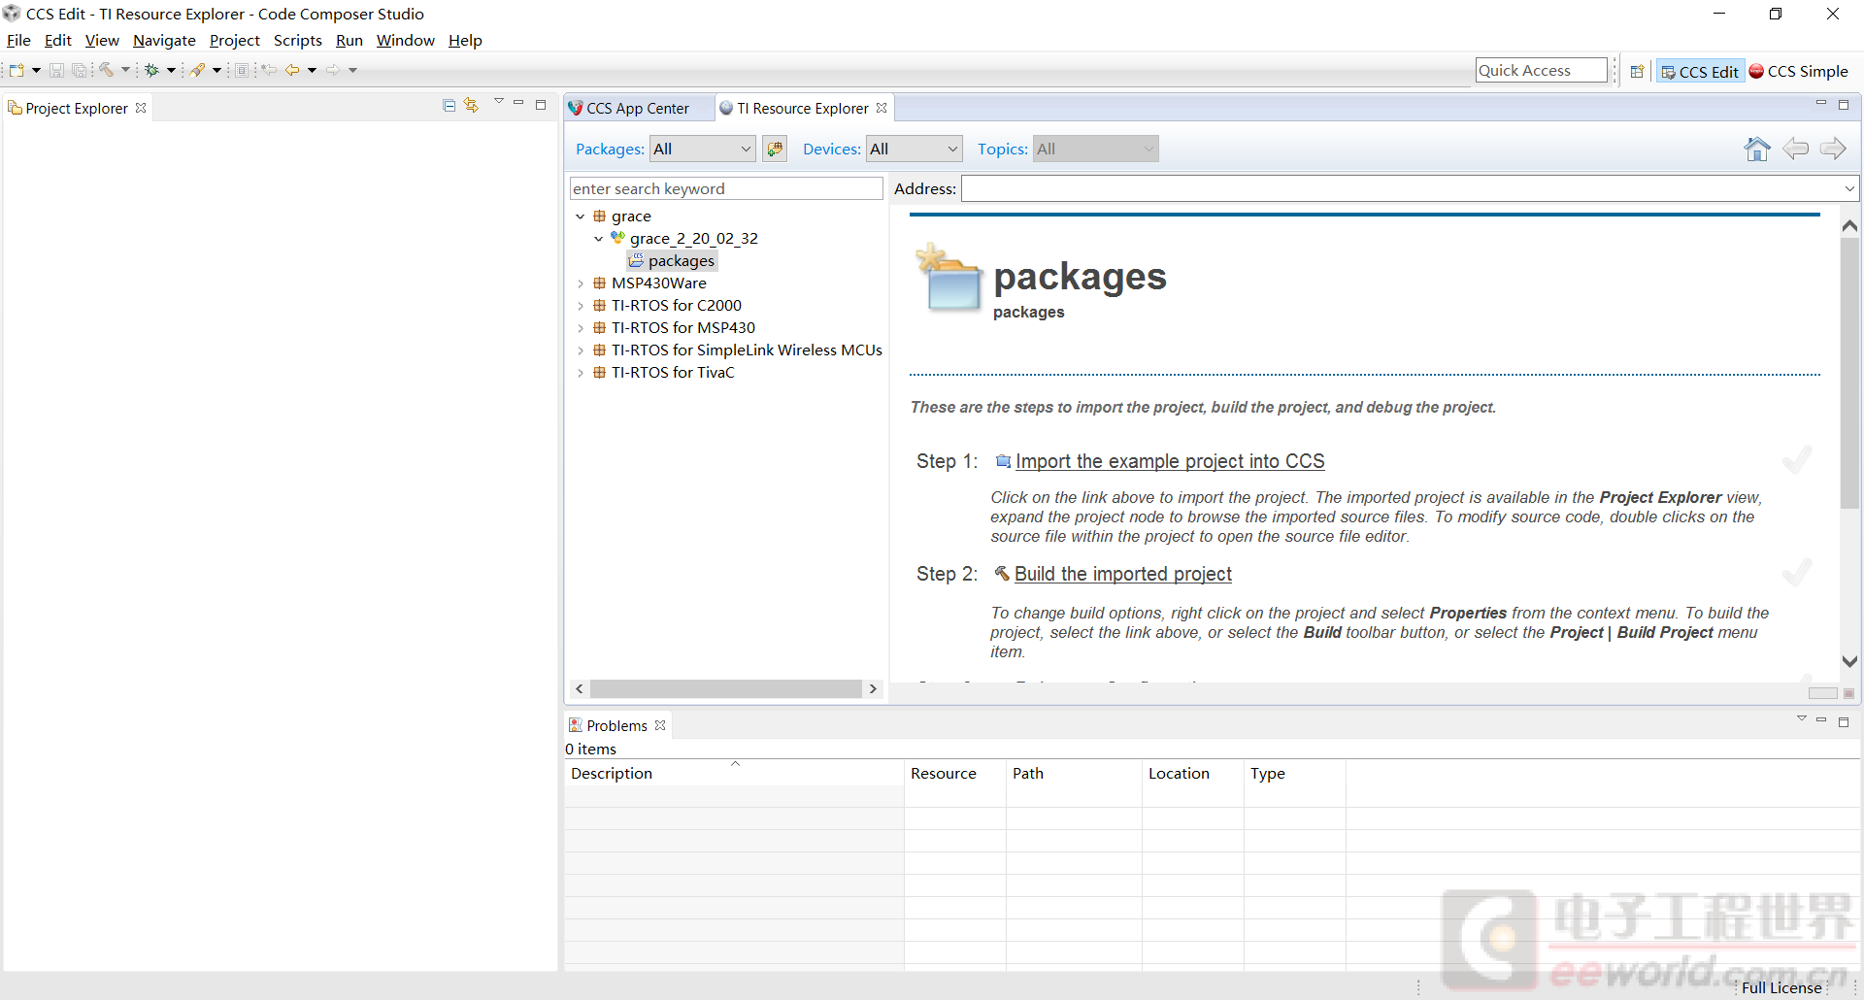The width and height of the screenshot is (1864, 1000).
Task: Minimize the TI Resource Explorer editor area
Action: [1821, 103]
